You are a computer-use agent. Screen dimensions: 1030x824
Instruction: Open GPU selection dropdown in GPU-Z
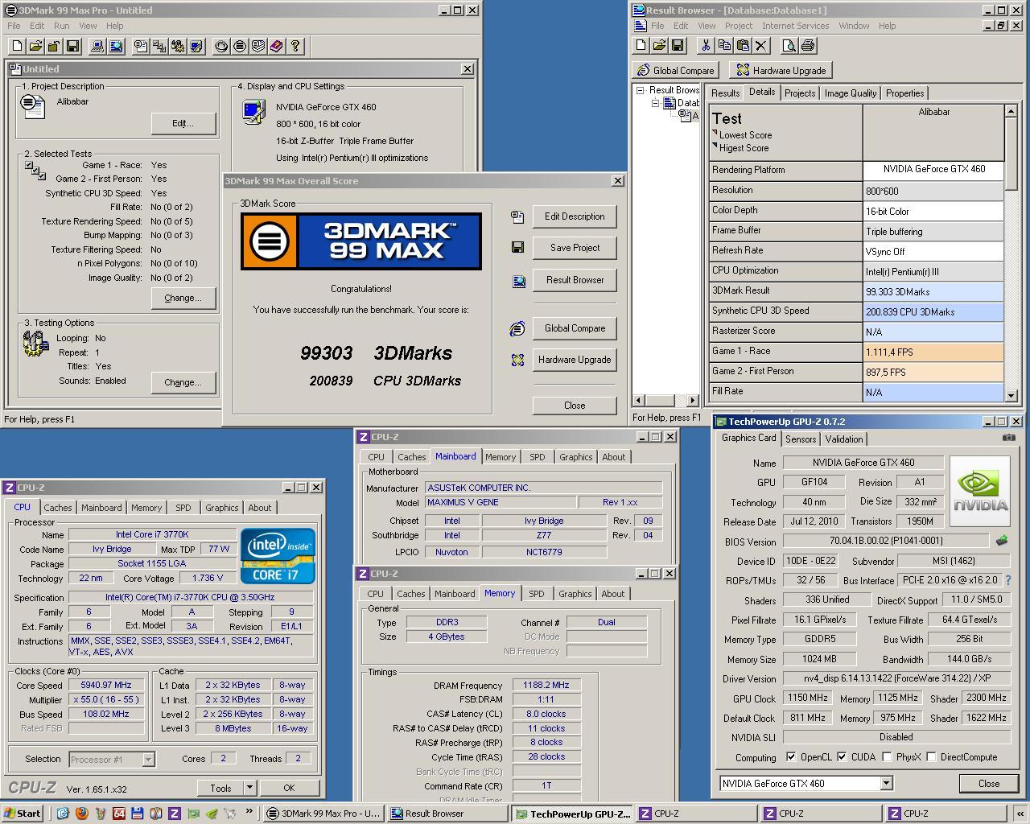tap(886, 783)
